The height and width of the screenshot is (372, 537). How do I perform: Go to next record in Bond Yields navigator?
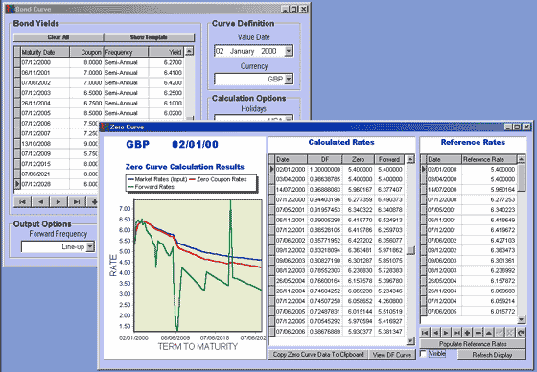[58, 201]
